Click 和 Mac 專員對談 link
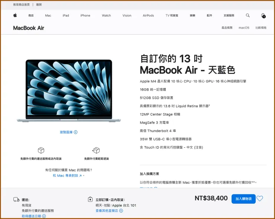The height and width of the screenshot is (219, 275). 67,176
